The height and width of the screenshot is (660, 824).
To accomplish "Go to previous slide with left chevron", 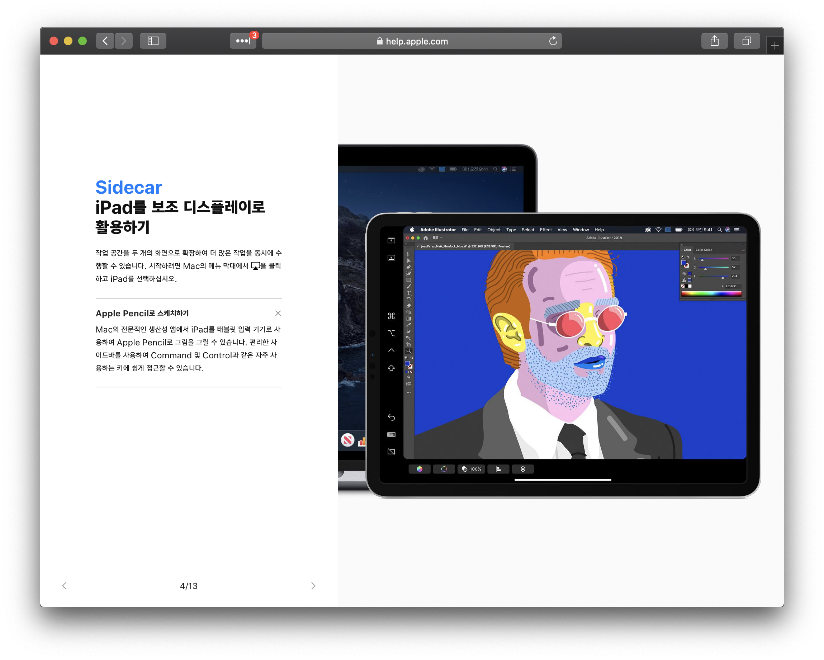I will point(64,586).
